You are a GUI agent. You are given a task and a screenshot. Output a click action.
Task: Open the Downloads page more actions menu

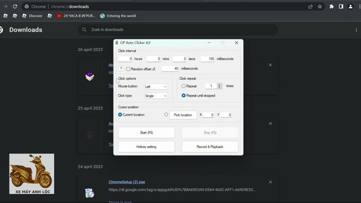pyautogui.click(x=356, y=30)
